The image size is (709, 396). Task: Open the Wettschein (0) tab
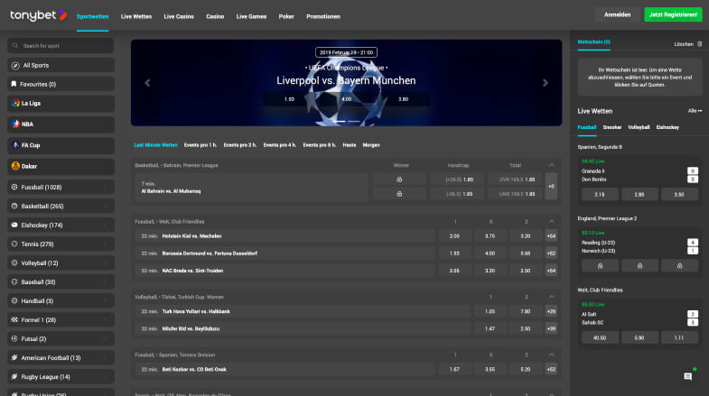pos(593,42)
